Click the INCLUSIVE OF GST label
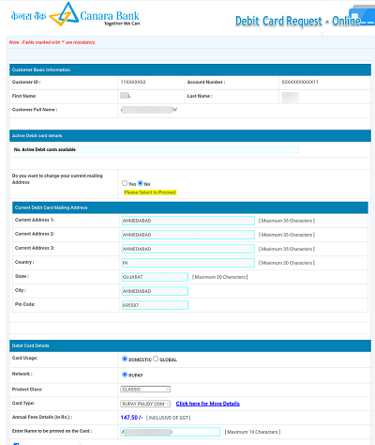375x445 pixels. (169, 418)
